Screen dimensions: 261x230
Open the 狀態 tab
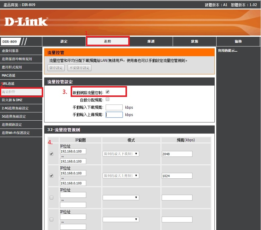tap(194, 41)
